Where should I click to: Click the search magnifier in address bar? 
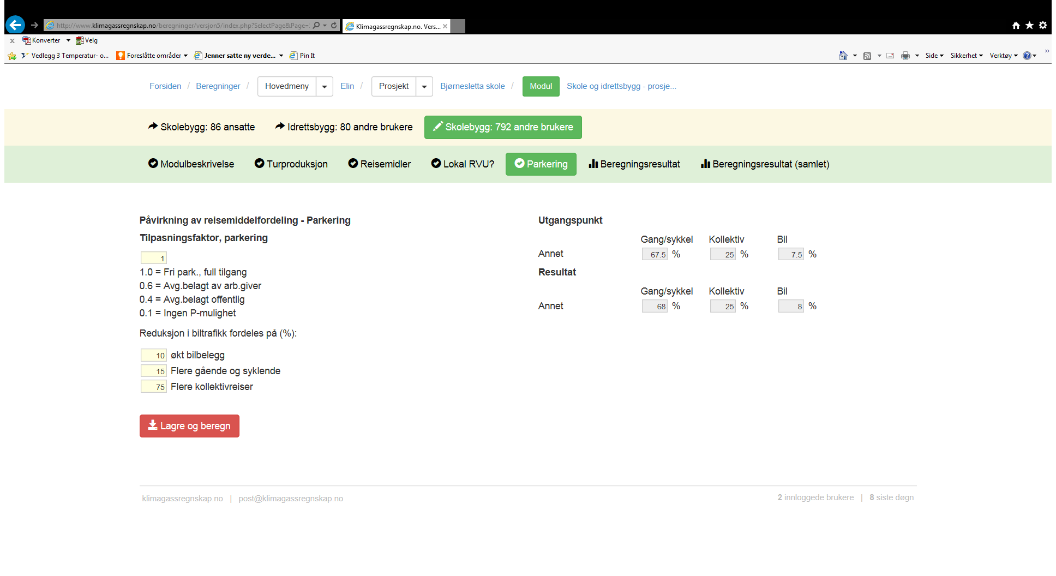[x=316, y=25]
